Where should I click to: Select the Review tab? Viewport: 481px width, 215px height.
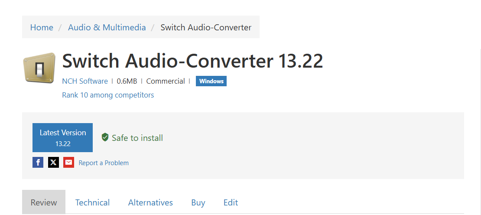[x=44, y=202]
